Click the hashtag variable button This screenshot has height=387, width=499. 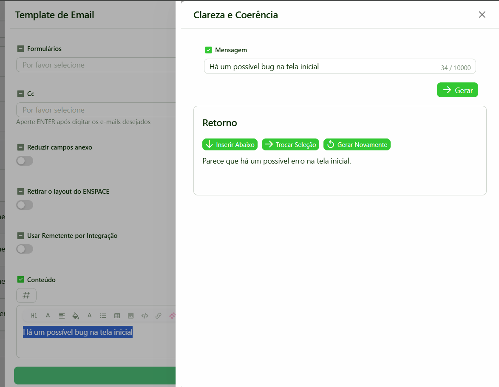26,295
